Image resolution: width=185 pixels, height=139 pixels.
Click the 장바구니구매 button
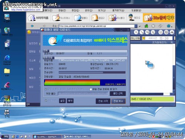point(135,38)
